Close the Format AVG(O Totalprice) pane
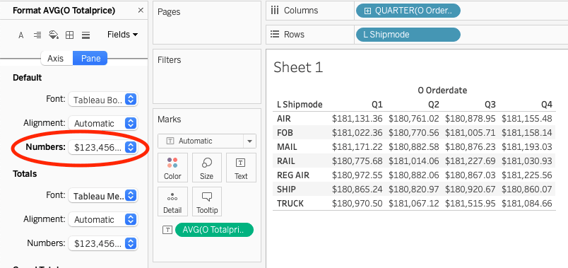This screenshot has width=568, height=268. pos(141,11)
